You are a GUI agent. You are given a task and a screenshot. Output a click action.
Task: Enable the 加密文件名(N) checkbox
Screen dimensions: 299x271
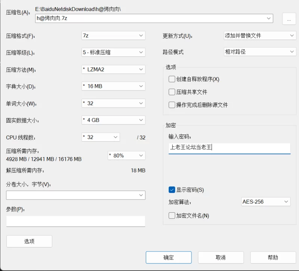coord(172,216)
